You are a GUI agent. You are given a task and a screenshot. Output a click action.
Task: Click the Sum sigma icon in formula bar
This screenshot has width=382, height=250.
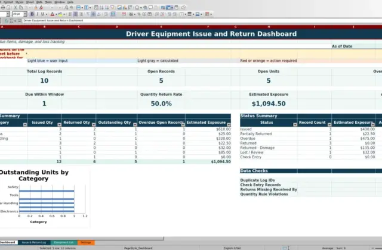(x=11, y=21)
